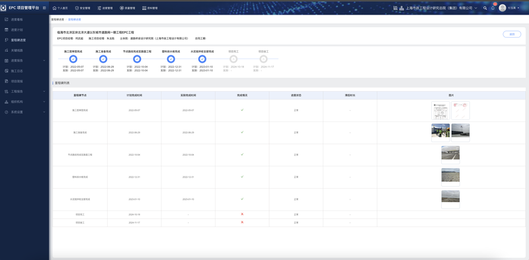Open 进度管理 in top navigation

[x=105, y=8]
